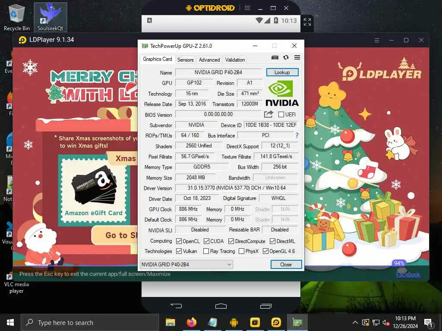Select the SoulseekQt desktop shortcut
Image resolution: width=442 pixels, height=331 pixels.
(x=51, y=17)
